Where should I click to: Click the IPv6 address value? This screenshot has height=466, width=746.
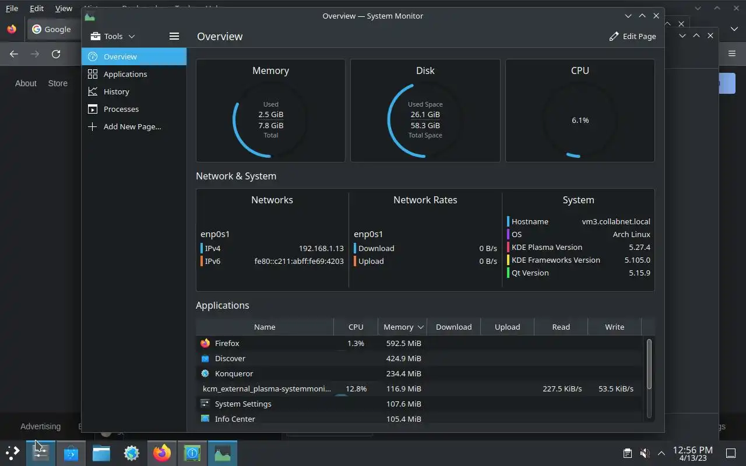(299, 261)
